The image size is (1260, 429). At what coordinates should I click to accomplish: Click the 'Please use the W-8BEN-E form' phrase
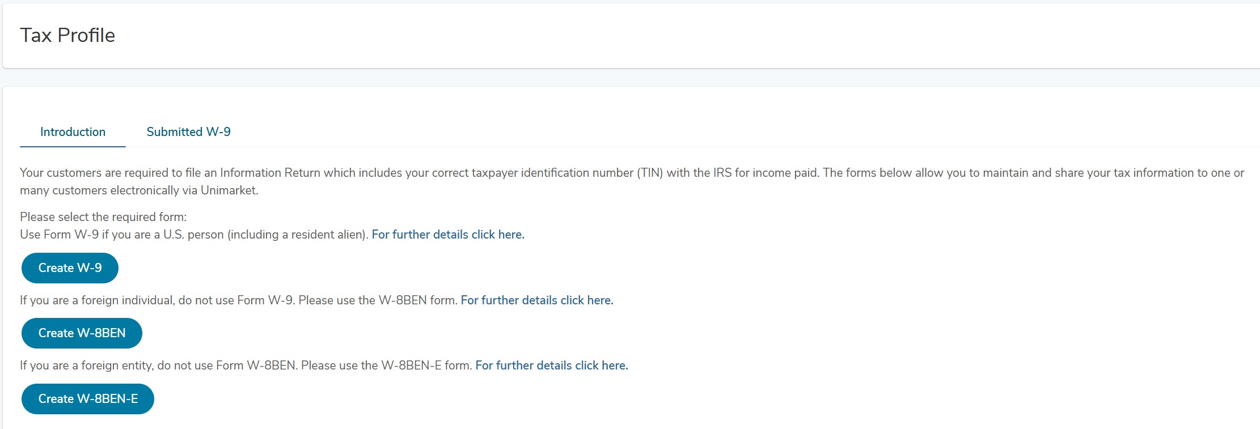[x=387, y=366]
